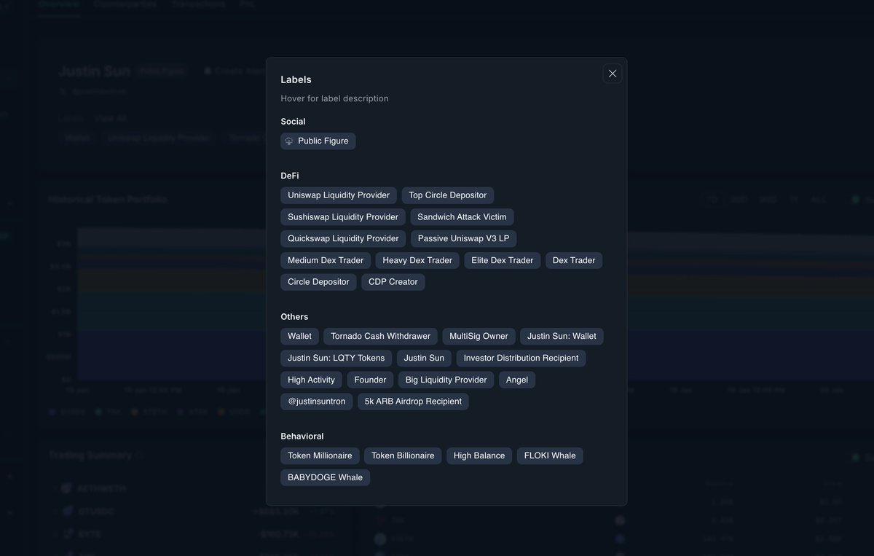Click the DeFi section heading
874x556 pixels.
tap(290, 176)
